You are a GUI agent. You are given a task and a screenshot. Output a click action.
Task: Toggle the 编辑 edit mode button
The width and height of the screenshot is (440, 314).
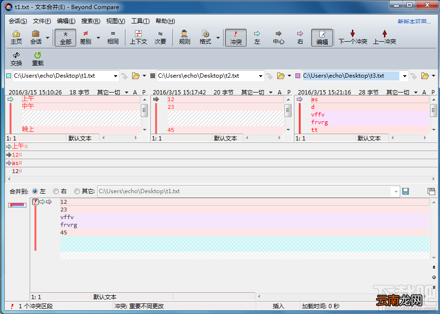point(322,37)
